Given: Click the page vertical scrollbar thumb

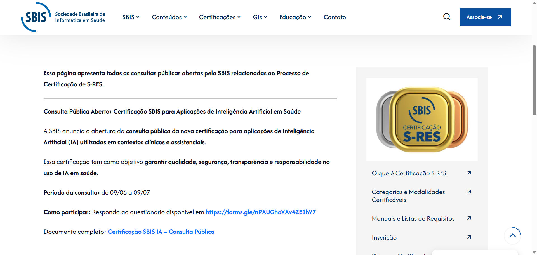Looking at the screenshot, I should pos(534,80).
